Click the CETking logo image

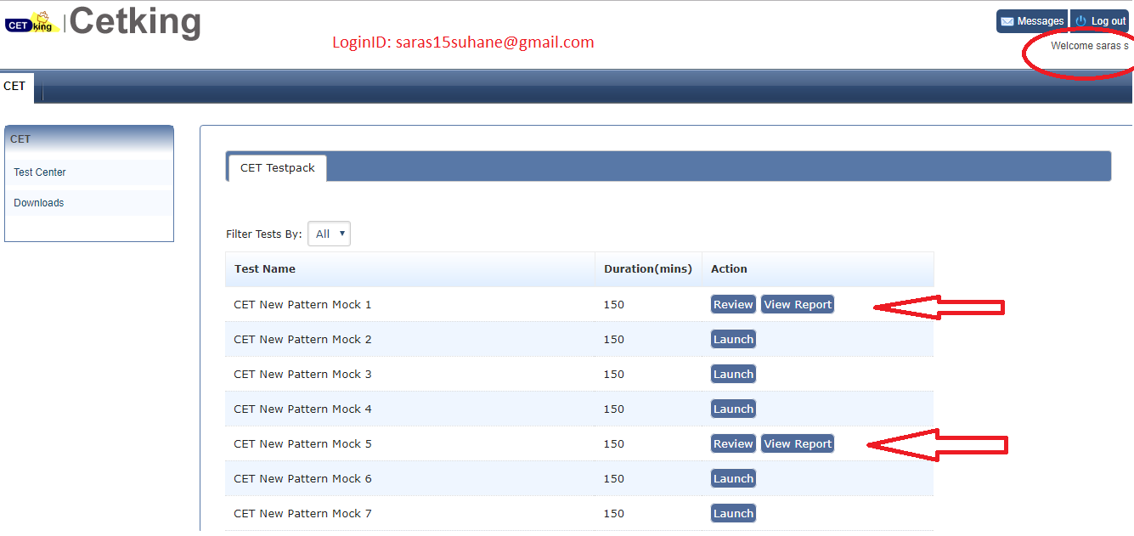(x=32, y=24)
